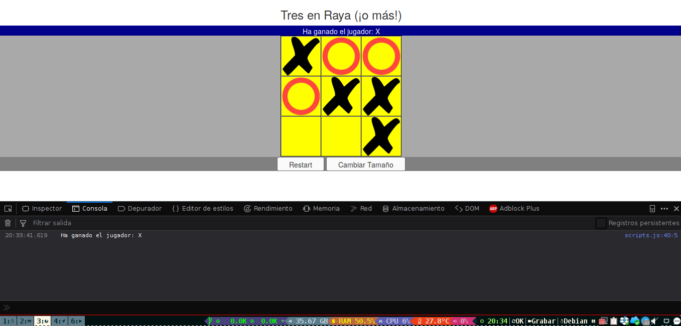Switch to workspace 6 in status bar
Screen dimensions: 681x326
[76, 321]
